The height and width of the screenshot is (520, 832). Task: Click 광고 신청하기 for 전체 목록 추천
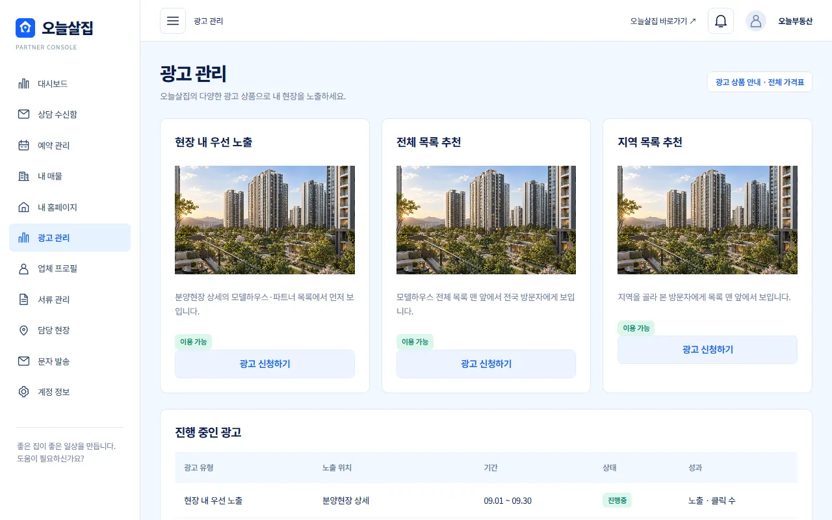pos(486,364)
